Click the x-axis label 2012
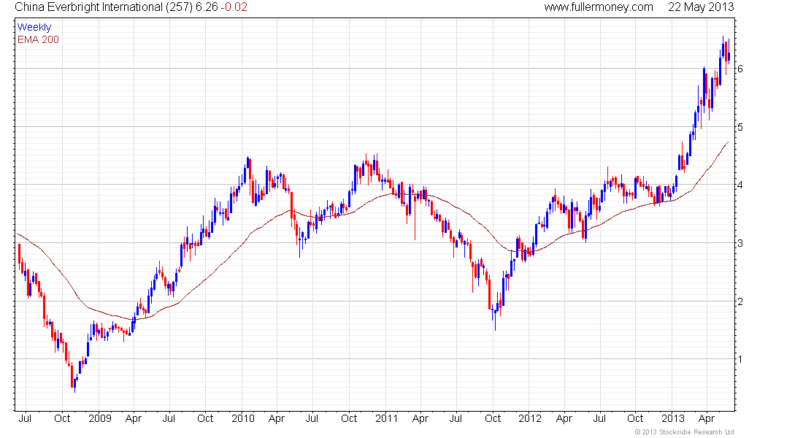The image size is (803, 438). pos(529,418)
